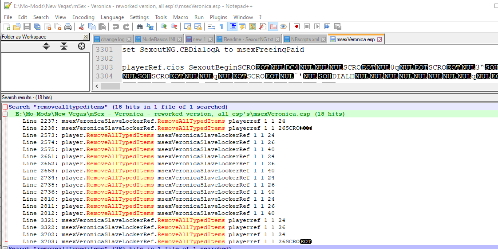The width and height of the screenshot is (498, 249).
Task: Select Line 3321 search result
Action: (x=154, y=220)
